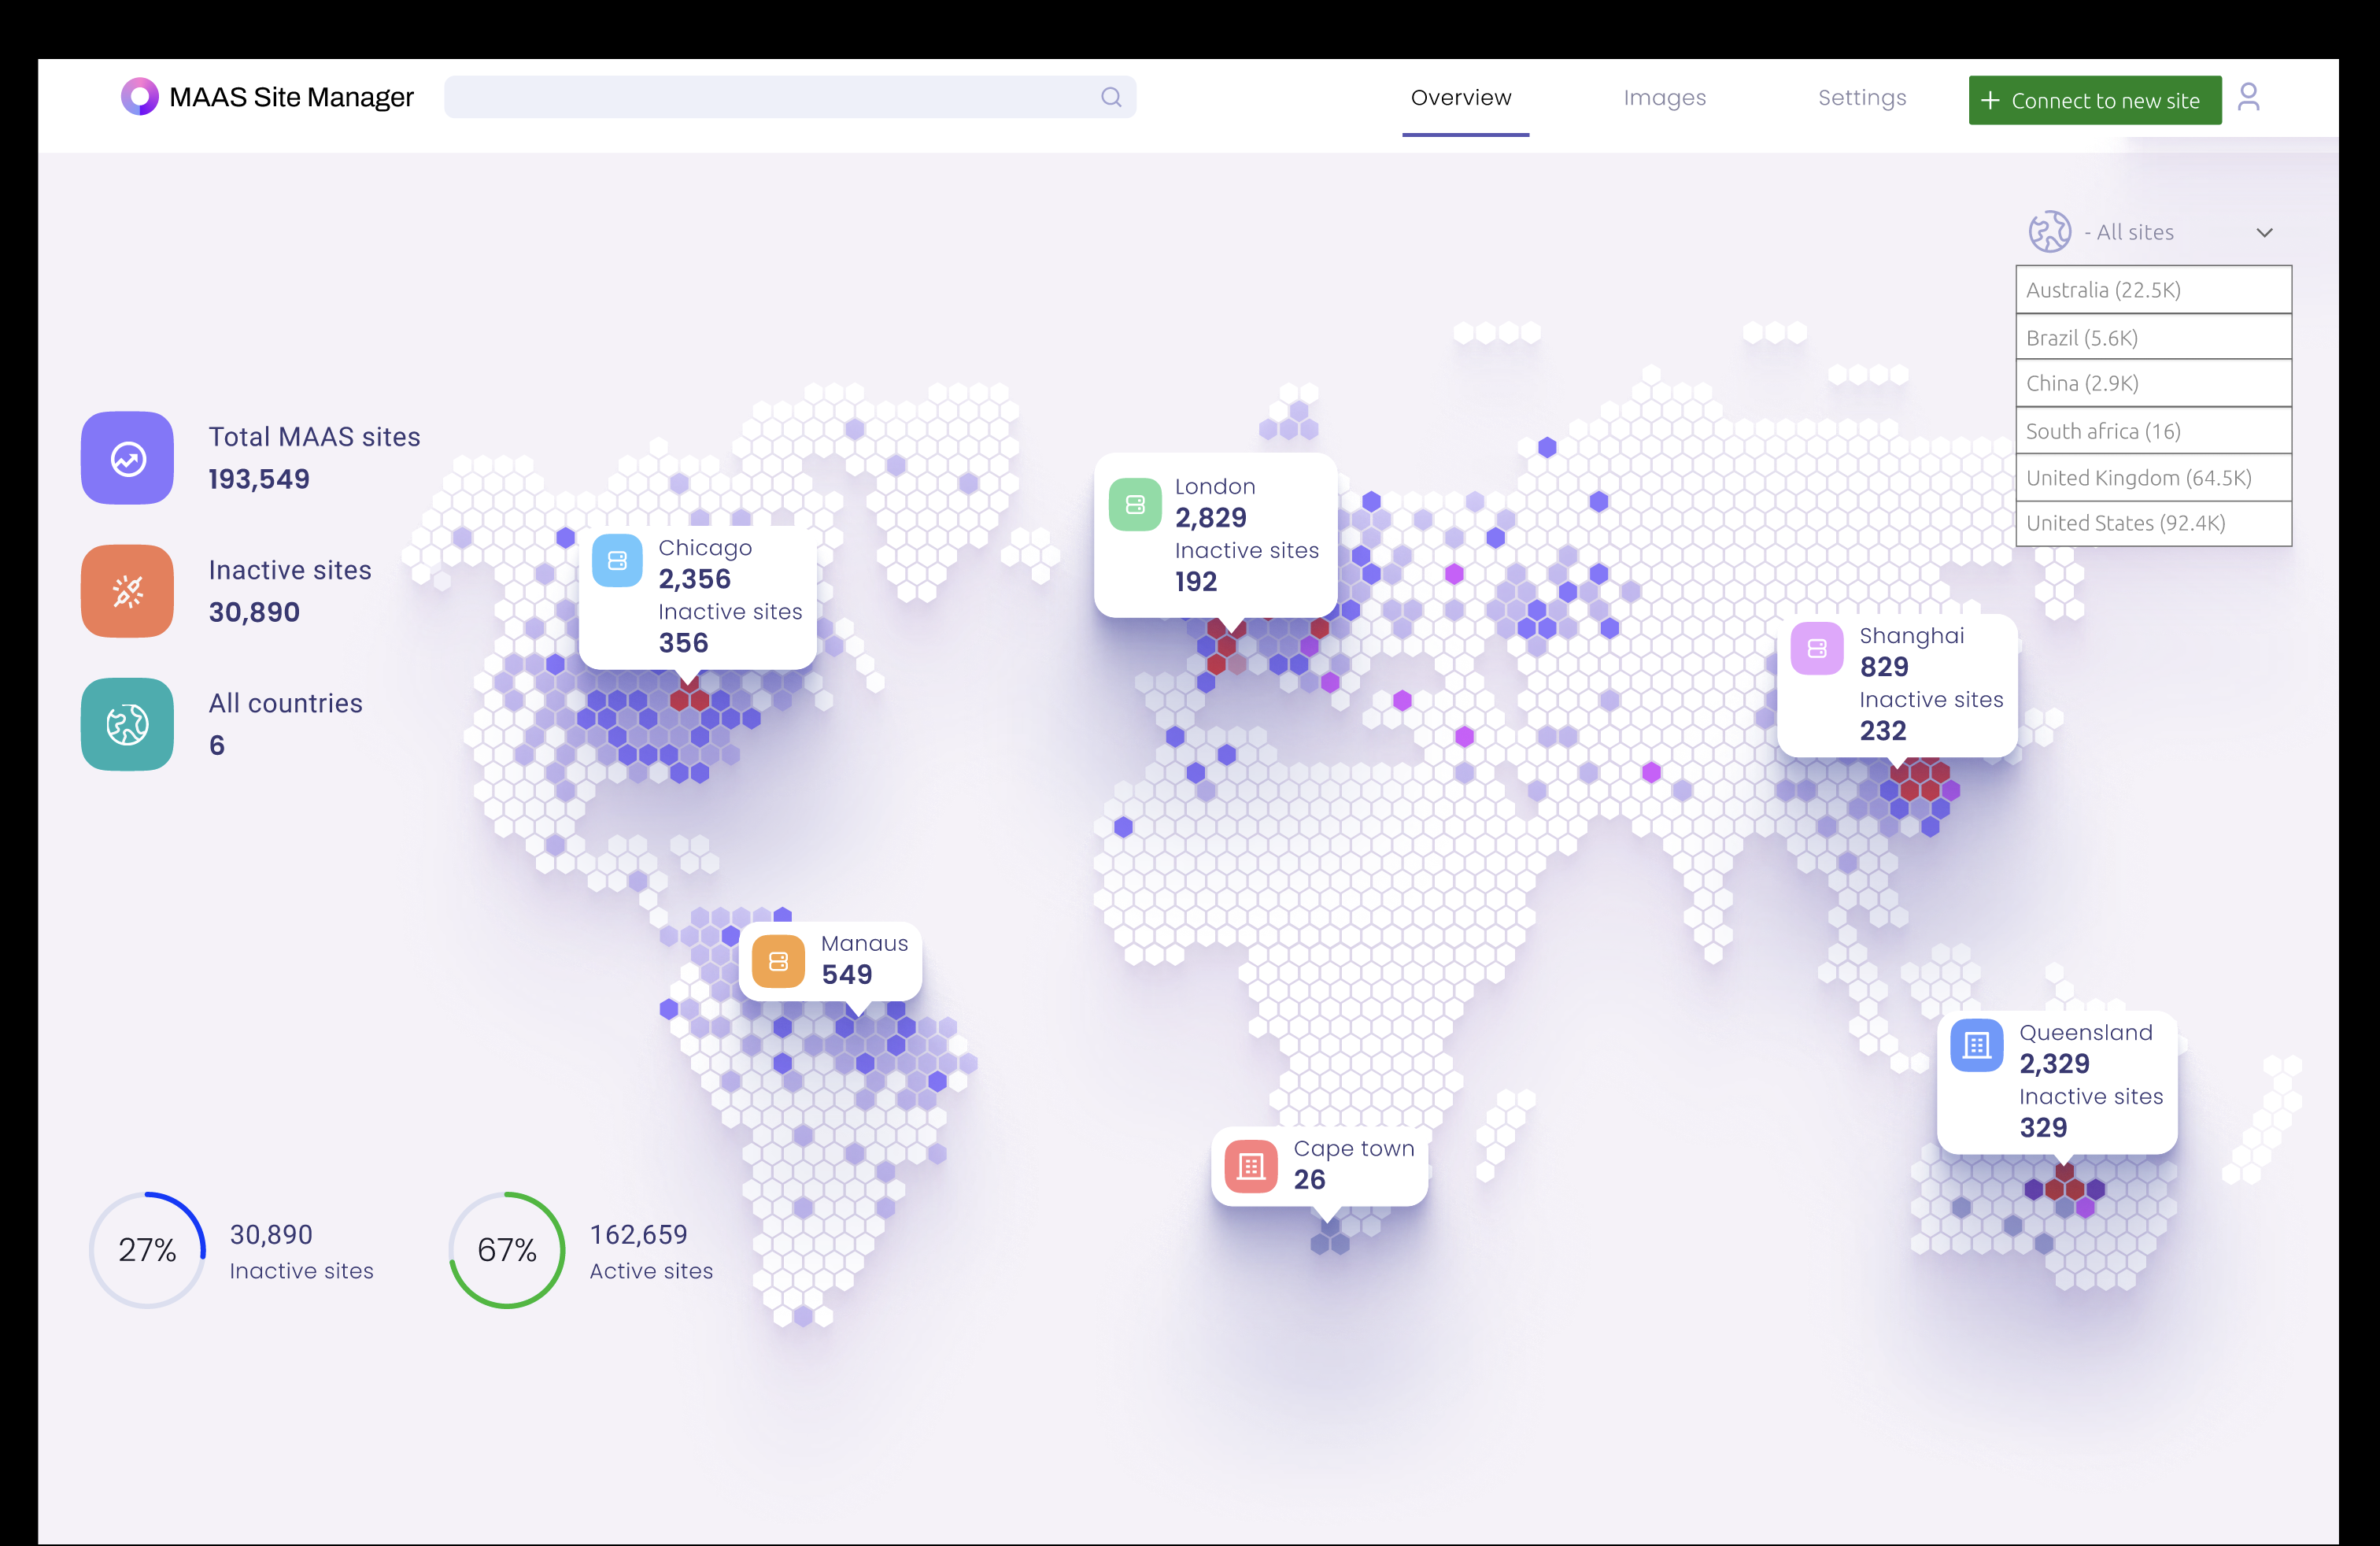The width and height of the screenshot is (2380, 1546).
Task: Click the MAAS Site Manager title
Action: coord(291,97)
